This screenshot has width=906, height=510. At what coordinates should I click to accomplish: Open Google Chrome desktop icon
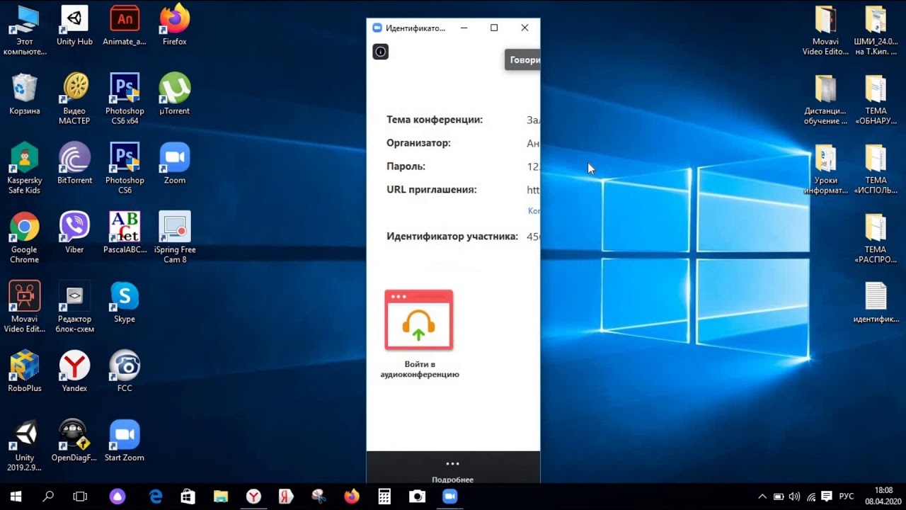pyautogui.click(x=24, y=238)
